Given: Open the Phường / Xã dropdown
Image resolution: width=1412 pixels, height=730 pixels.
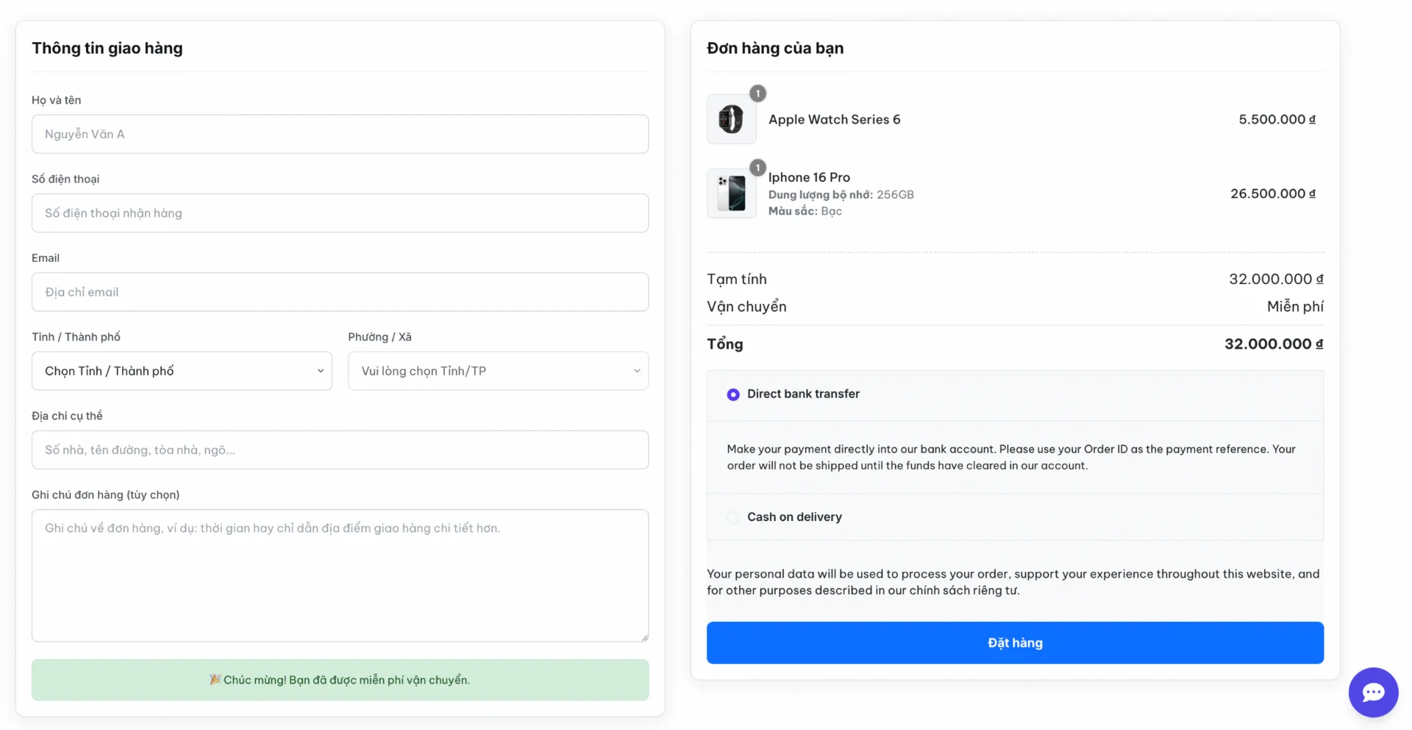Looking at the screenshot, I should (498, 370).
